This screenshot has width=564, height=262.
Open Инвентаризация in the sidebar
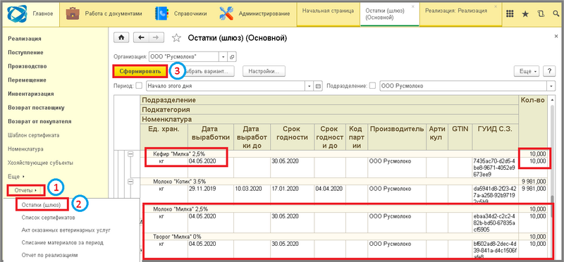pos(31,94)
